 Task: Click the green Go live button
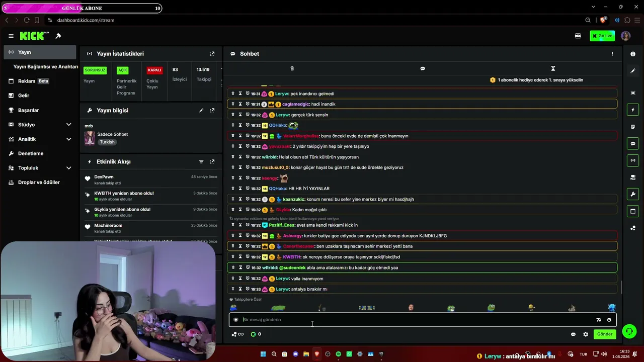tap(602, 36)
